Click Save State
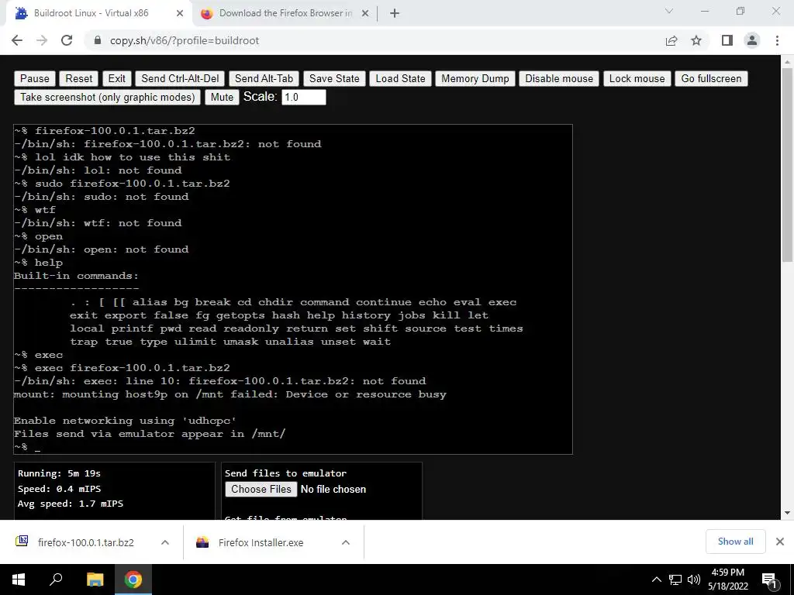 click(334, 78)
